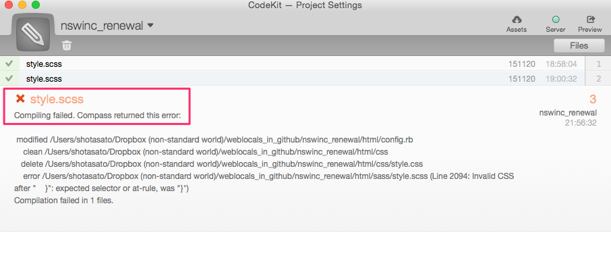The width and height of the screenshot is (611, 262).
Task: Click the yellow minimize window button
Action: (x=22, y=5)
